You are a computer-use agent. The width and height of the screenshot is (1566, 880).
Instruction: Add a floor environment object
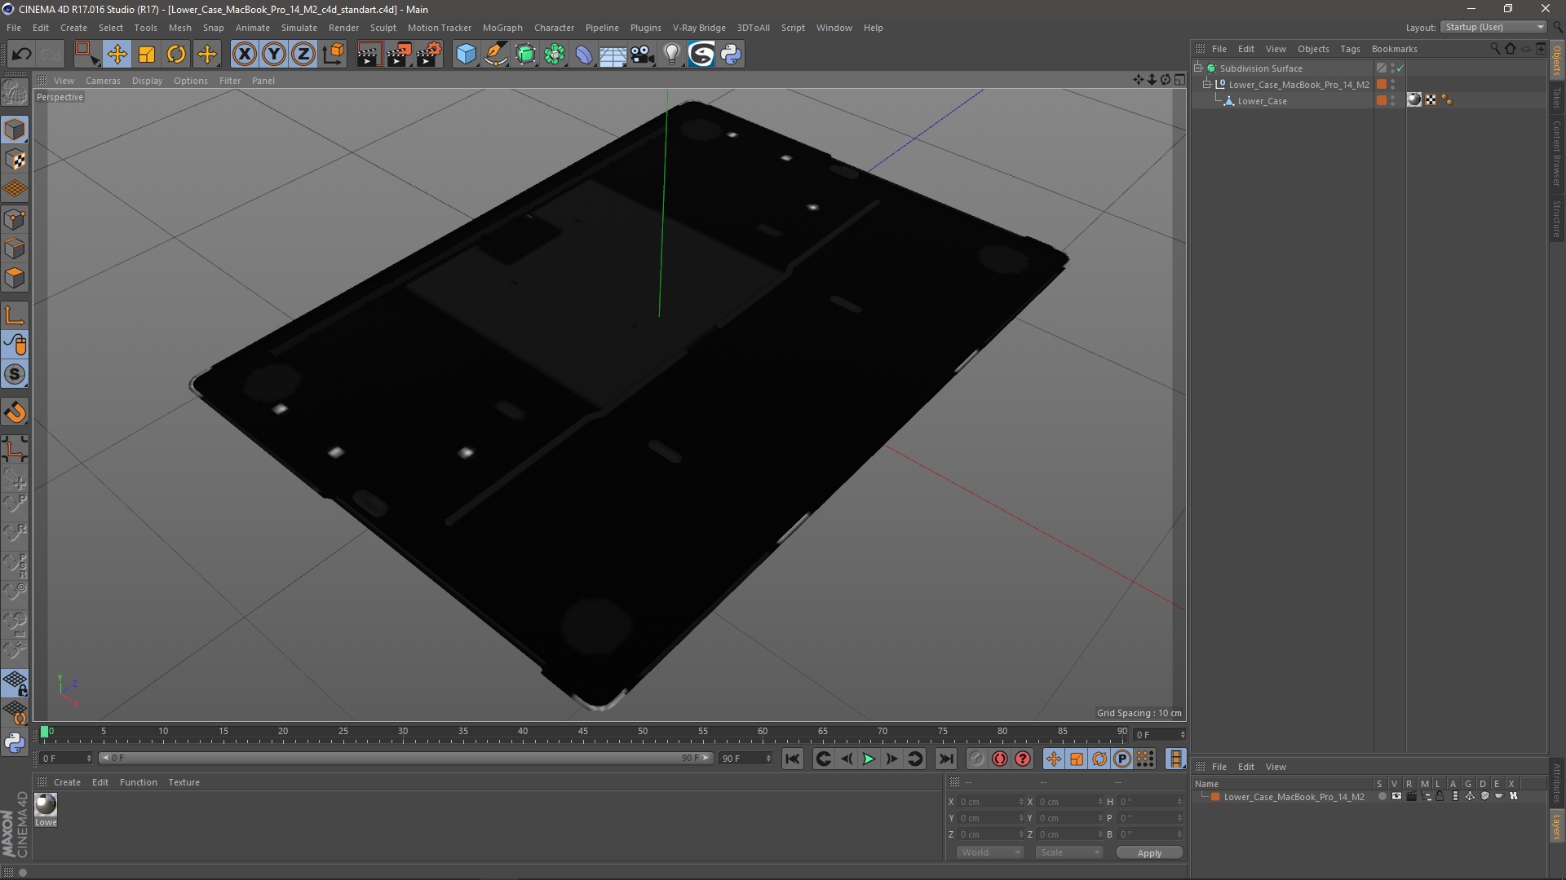(x=613, y=55)
